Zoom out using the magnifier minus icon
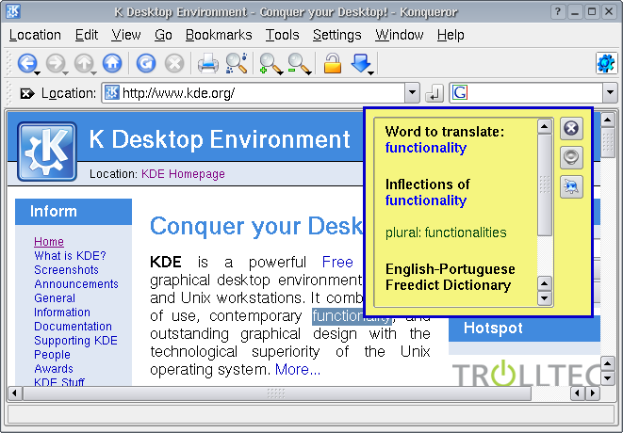The image size is (623, 433). coord(299,64)
